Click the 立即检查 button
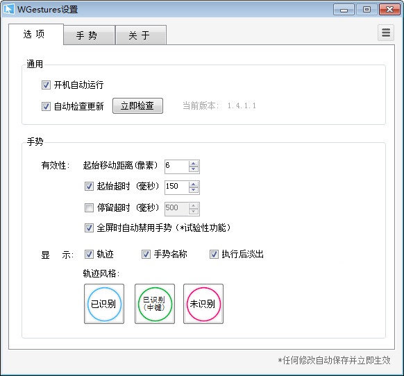The width and height of the screenshot is (404, 376). coord(137,105)
